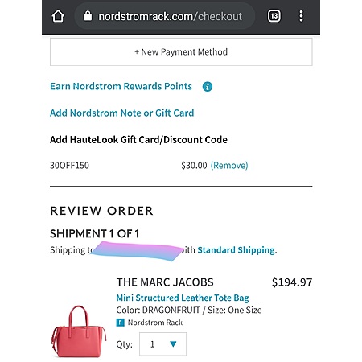Click the Qty dropdown arrow
Screen dimensions: 362x362
(x=173, y=343)
